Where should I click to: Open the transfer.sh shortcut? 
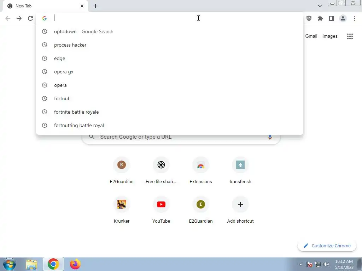[x=240, y=171]
